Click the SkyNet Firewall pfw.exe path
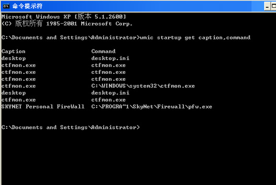Screen dimensions: 276x185 point(152,107)
